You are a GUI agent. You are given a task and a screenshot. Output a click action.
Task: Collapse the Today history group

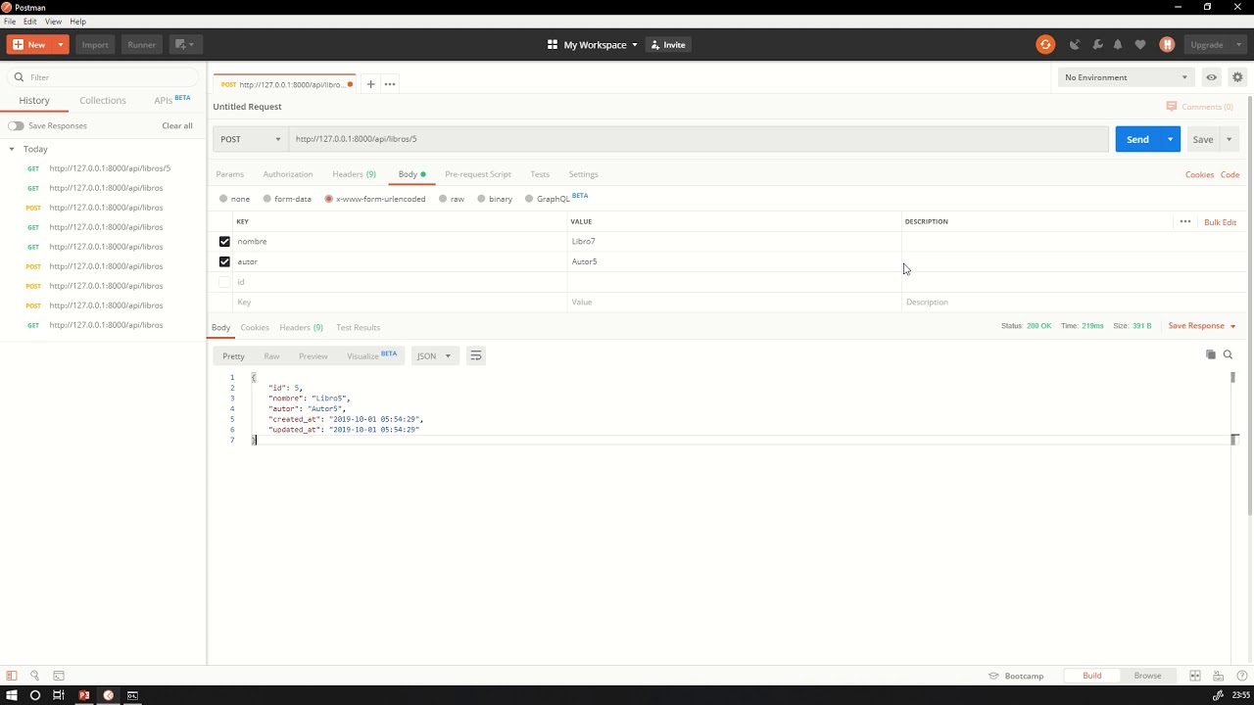point(12,149)
